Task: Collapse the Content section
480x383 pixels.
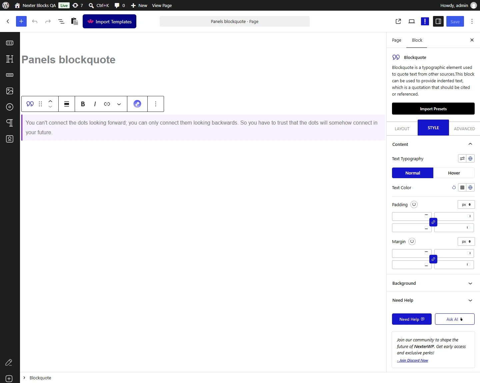Action: 433,144
